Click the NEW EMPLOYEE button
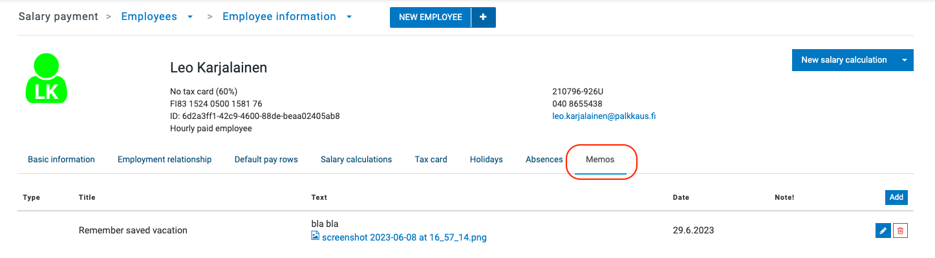The width and height of the screenshot is (935, 258). [431, 17]
